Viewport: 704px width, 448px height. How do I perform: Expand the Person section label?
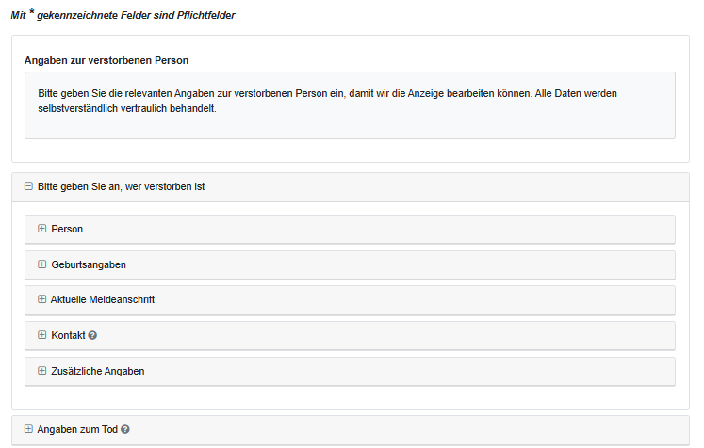click(x=67, y=229)
